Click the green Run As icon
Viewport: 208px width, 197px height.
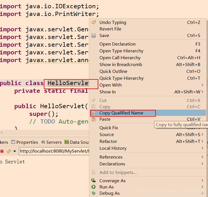pos(93,187)
